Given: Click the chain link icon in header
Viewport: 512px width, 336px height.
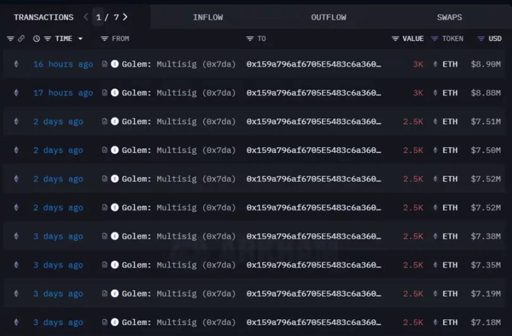Looking at the screenshot, I should (21, 39).
